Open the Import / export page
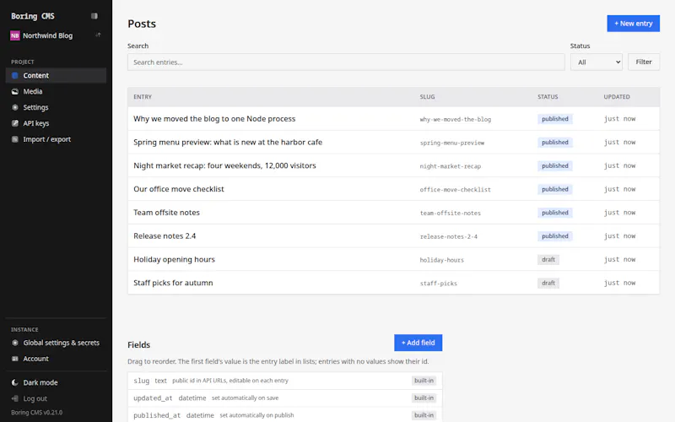The image size is (675, 422). point(56,139)
